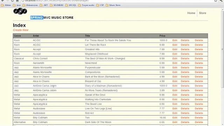The width and height of the screenshot is (224, 126).
Task: Click the Artist column header
Action: coord(36,36)
